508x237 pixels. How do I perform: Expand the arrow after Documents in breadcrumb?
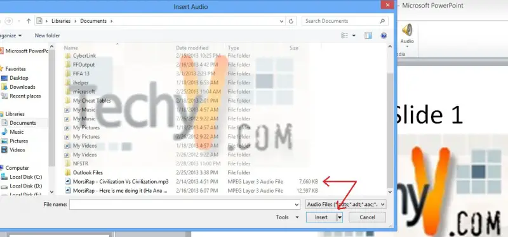pyautogui.click(x=112, y=21)
